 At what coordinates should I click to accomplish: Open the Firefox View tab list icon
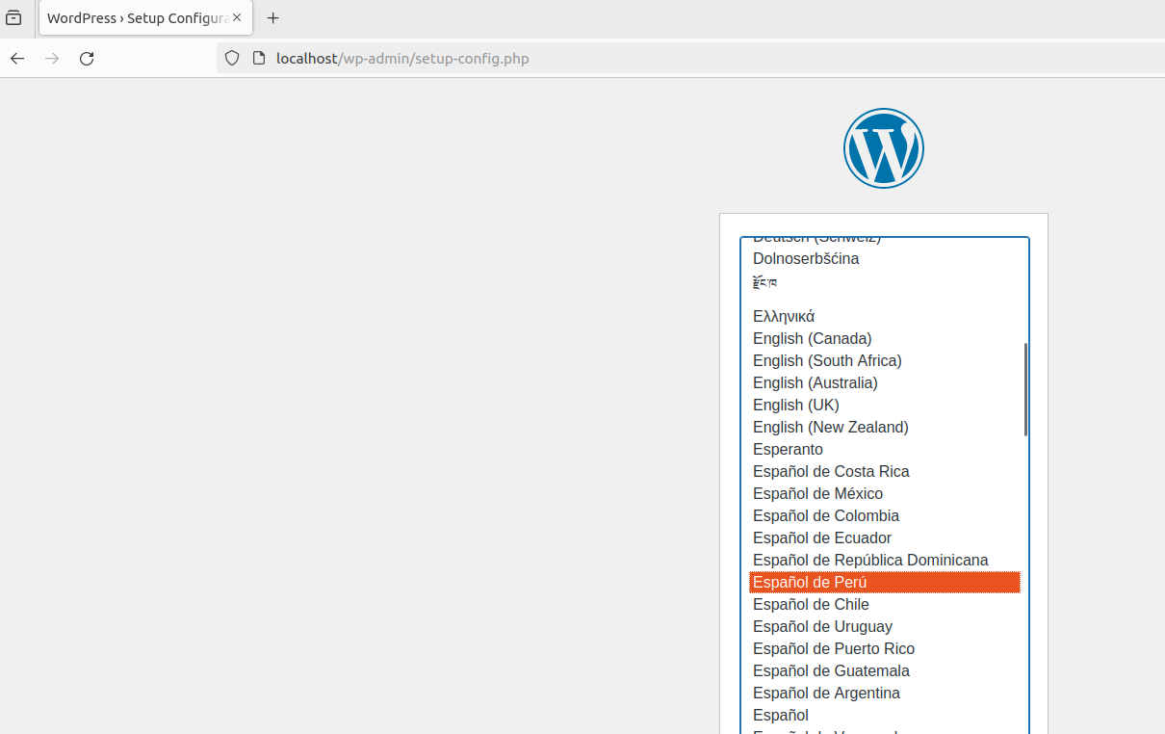pyautogui.click(x=14, y=17)
